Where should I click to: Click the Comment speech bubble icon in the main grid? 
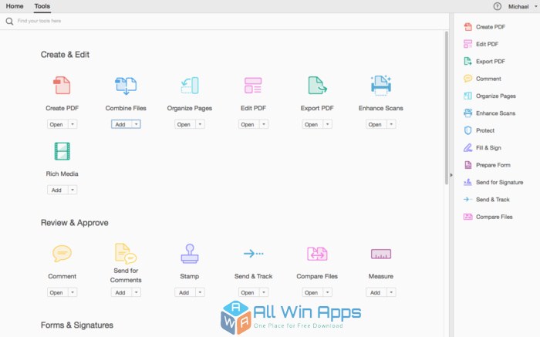pyautogui.click(x=62, y=254)
